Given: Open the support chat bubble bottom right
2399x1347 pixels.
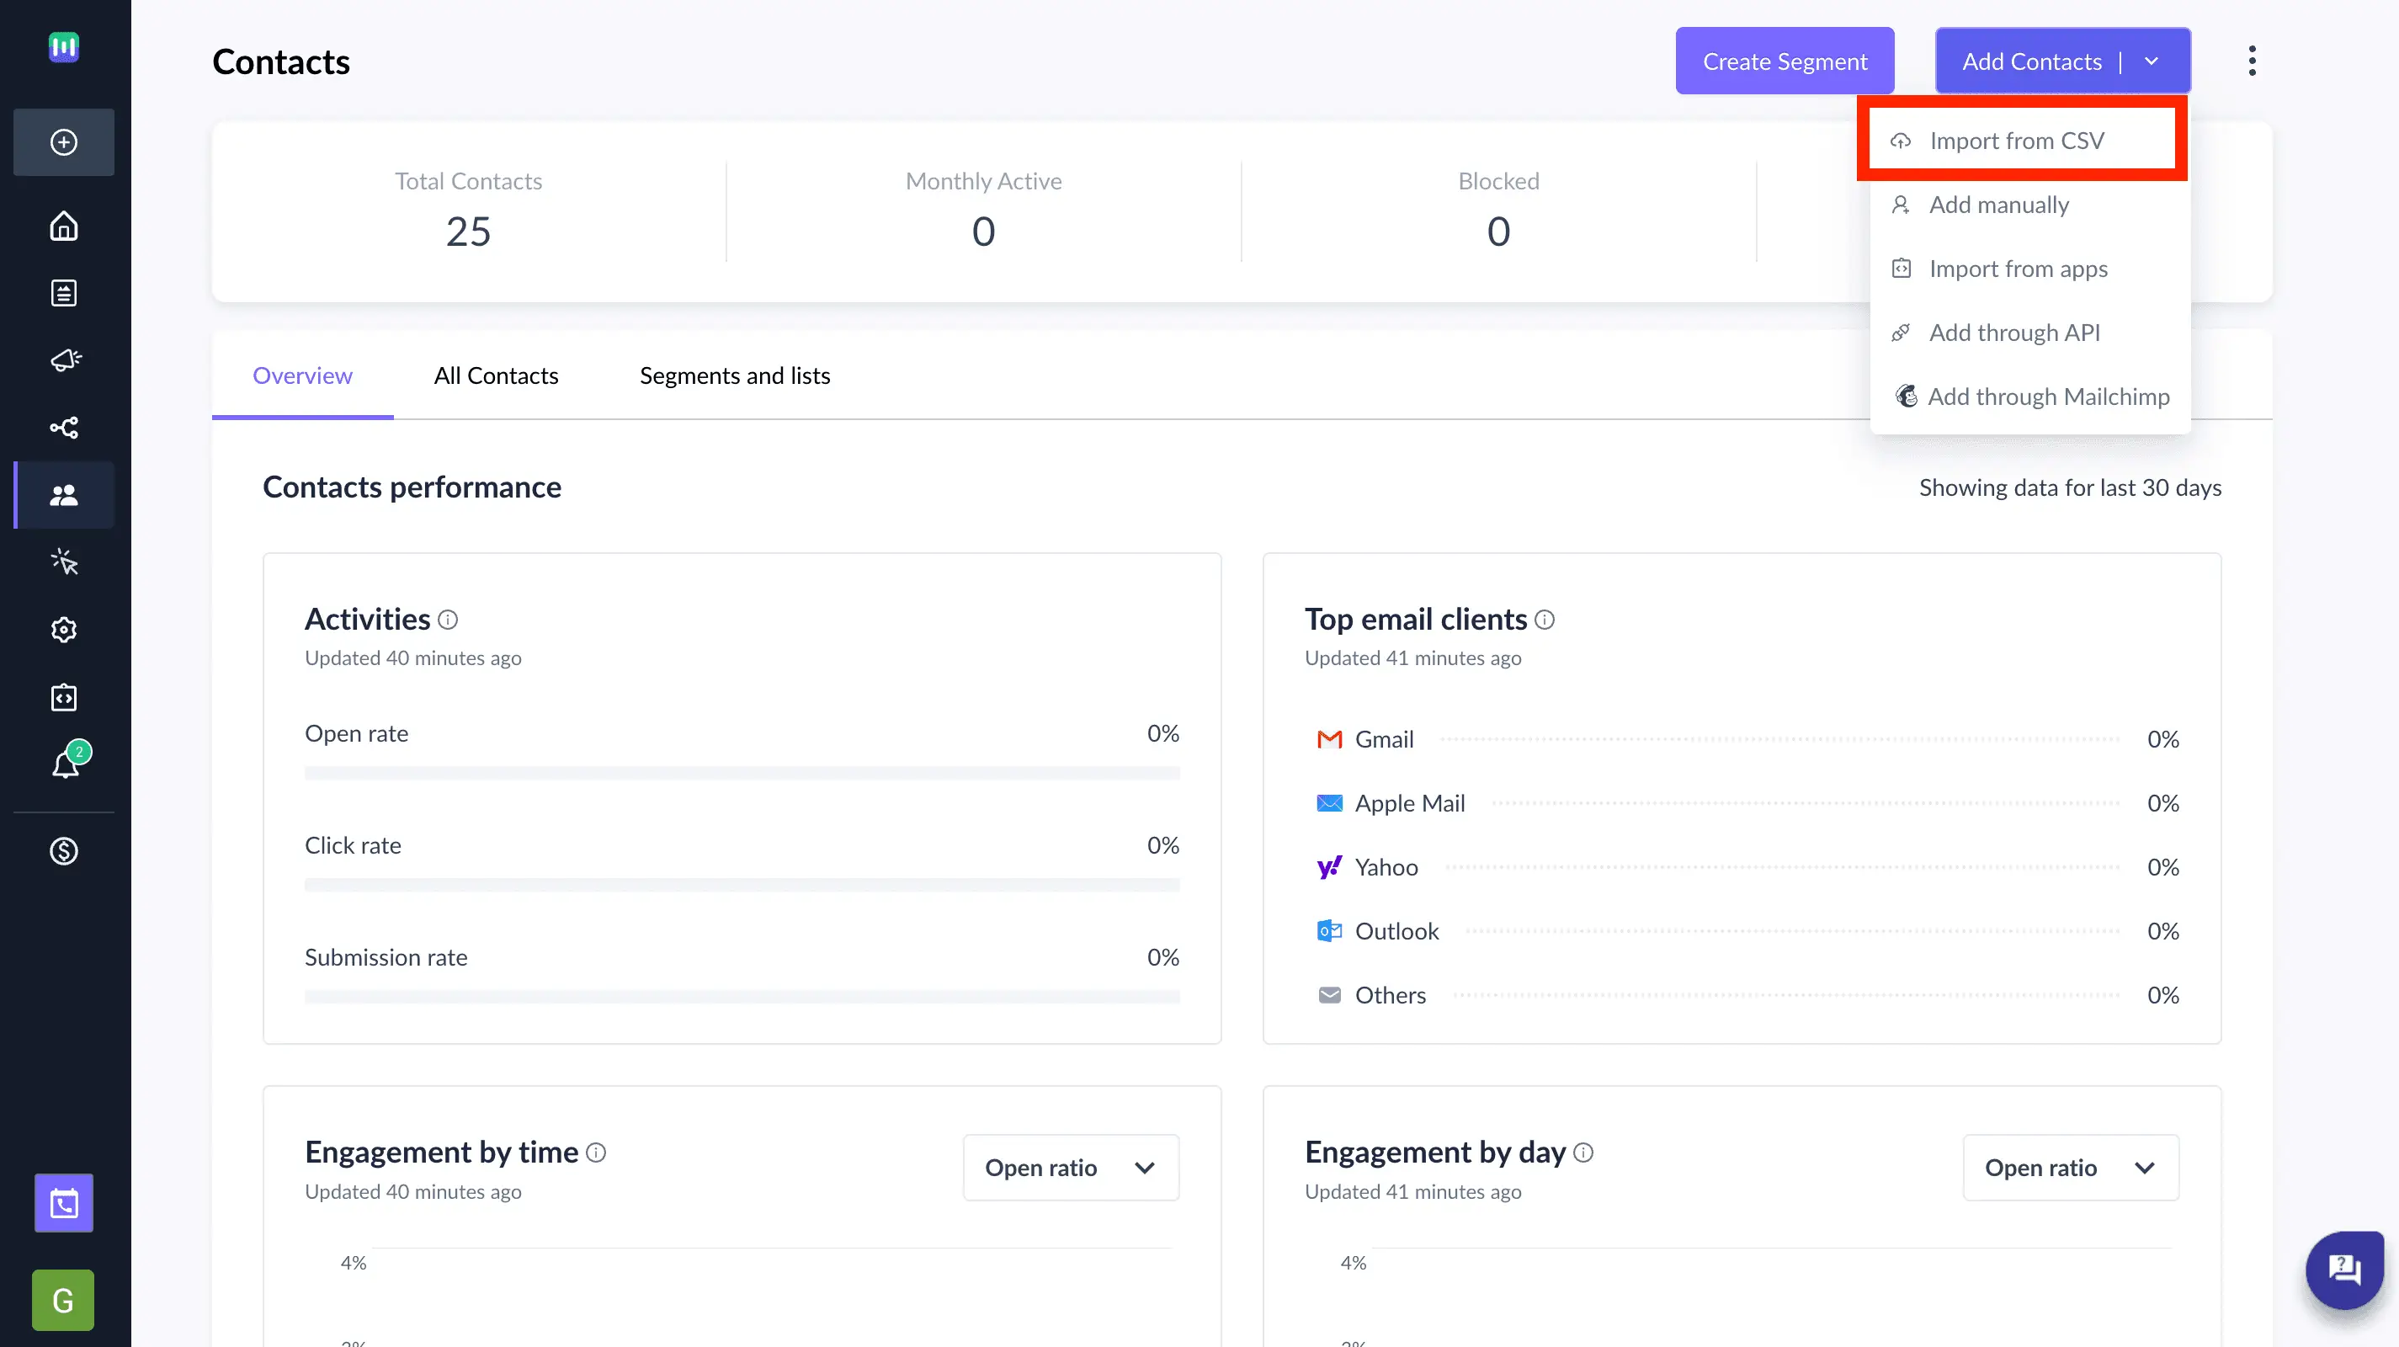Looking at the screenshot, I should (2344, 1269).
